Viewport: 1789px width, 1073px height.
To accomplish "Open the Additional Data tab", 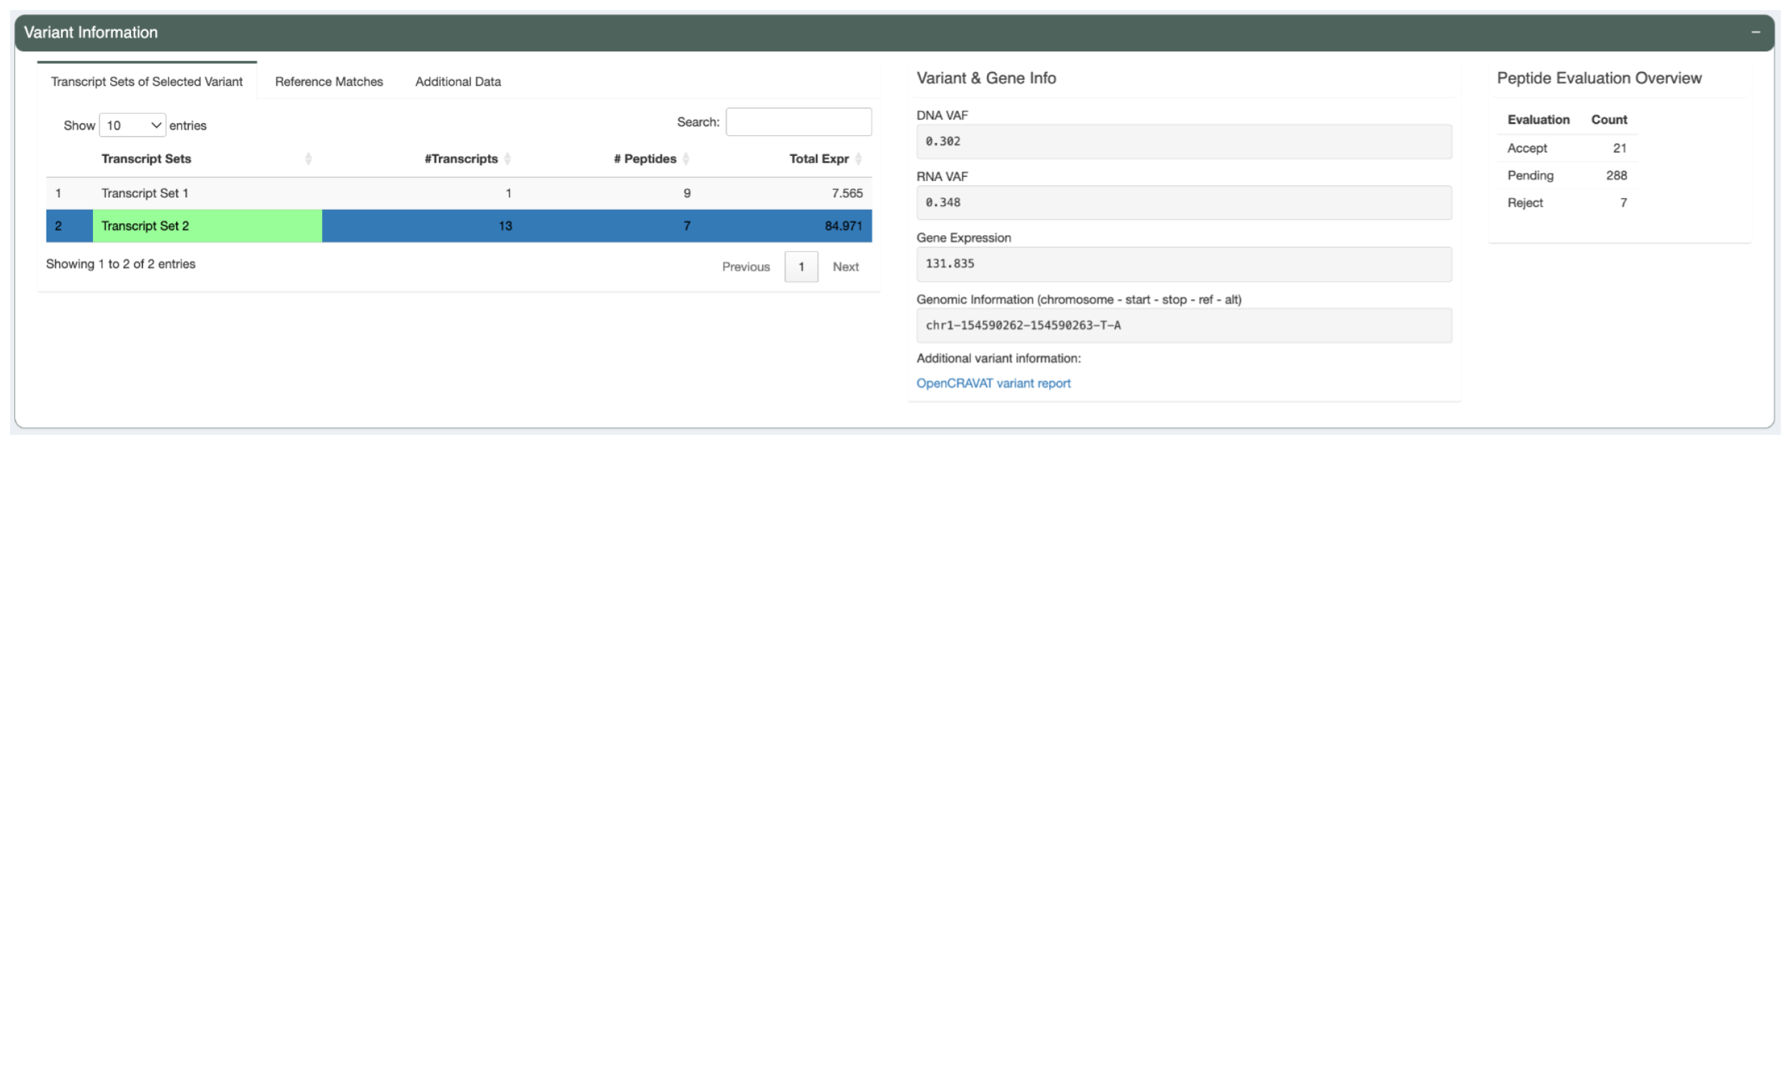I will (457, 81).
